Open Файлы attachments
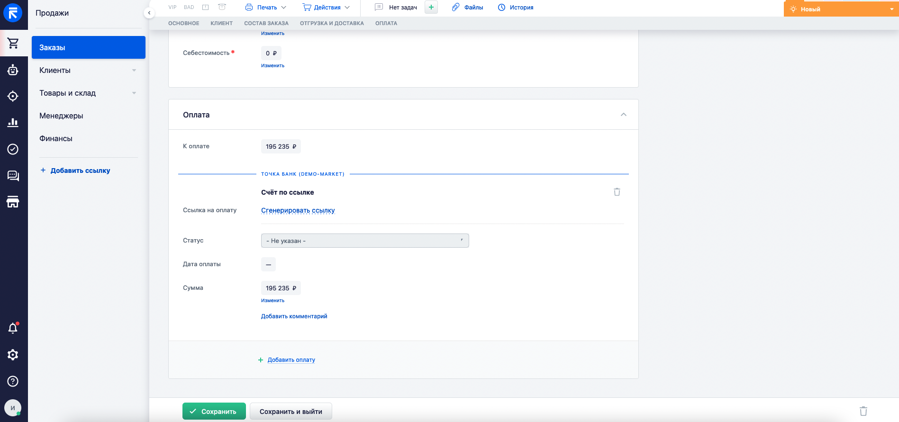 [x=468, y=8]
